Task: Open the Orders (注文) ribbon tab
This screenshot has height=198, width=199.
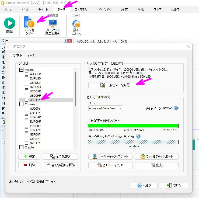Action: pos(25,10)
